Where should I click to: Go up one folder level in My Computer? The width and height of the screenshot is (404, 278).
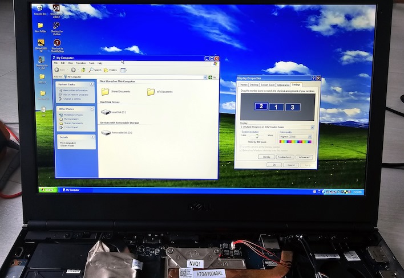(83, 69)
